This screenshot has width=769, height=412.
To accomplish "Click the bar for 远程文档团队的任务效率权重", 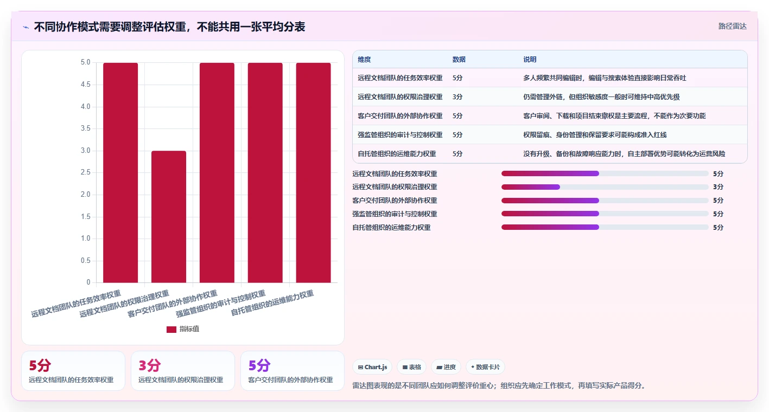I will (120, 172).
